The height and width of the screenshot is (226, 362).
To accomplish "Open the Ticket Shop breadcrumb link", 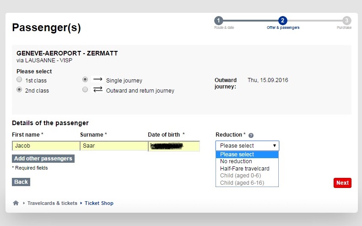I will (99, 203).
